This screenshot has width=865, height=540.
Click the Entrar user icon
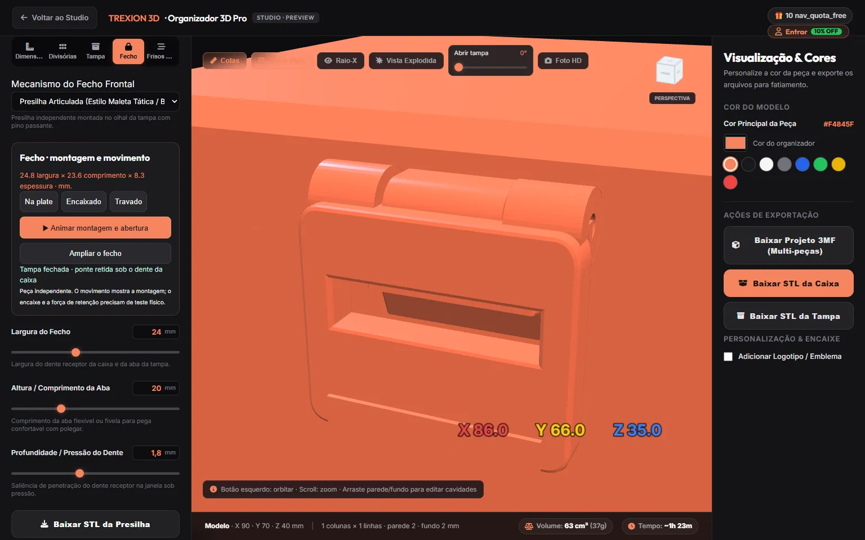[x=778, y=31]
